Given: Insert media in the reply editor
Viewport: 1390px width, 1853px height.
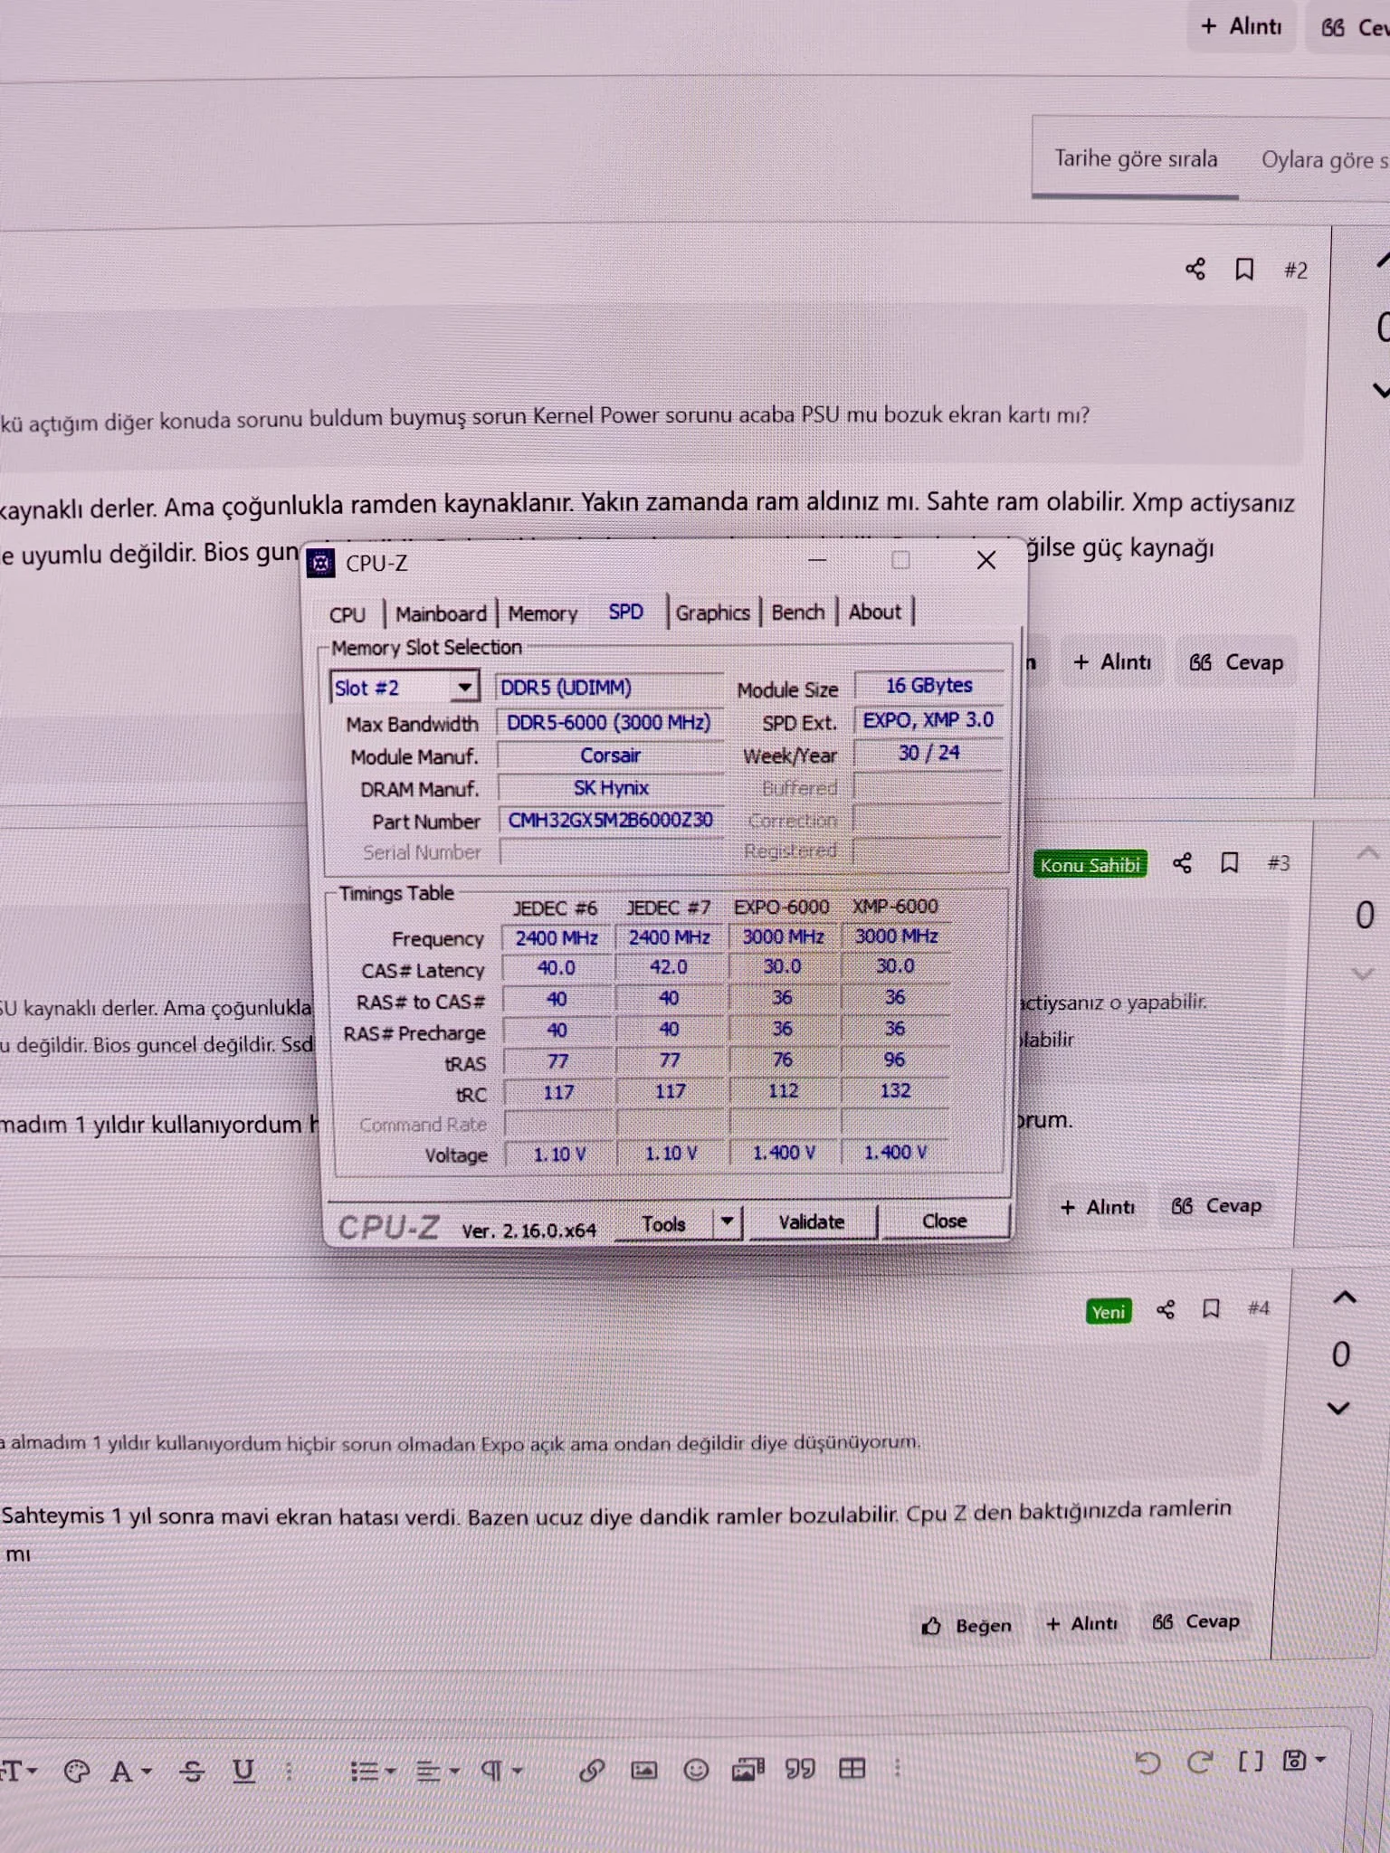Looking at the screenshot, I should pyautogui.click(x=748, y=1769).
